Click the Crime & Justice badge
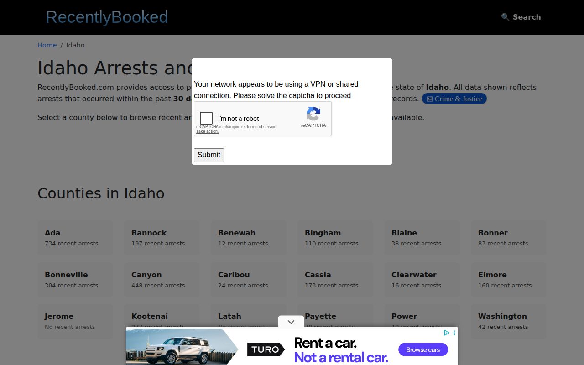Screen dimensions: 584x365 point(454,99)
